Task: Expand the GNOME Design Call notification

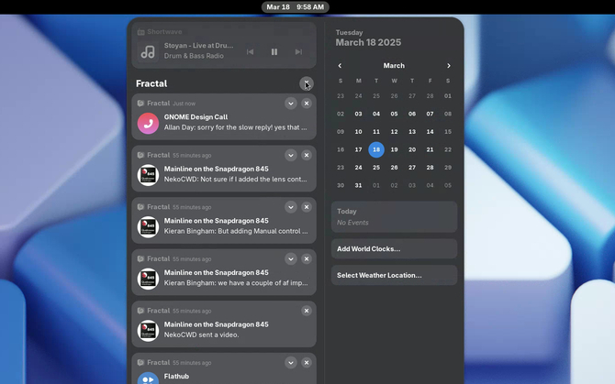Action: pyautogui.click(x=291, y=104)
